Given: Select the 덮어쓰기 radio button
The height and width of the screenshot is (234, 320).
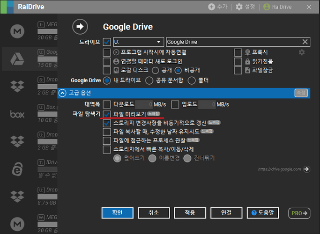Looking at the screenshot, I should point(117,158).
